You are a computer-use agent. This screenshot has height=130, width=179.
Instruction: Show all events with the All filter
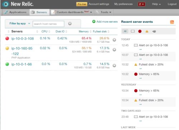pos(125,31)
